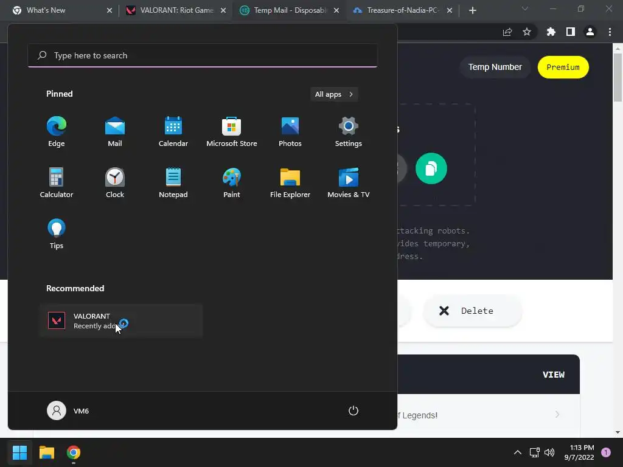The image size is (623, 467).
Task: Click the yellow Premium button
Action: point(563,67)
